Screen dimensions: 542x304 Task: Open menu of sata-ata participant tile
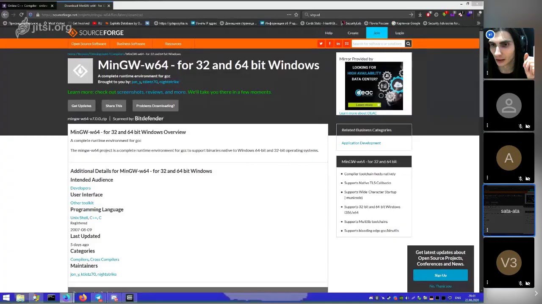(x=487, y=230)
